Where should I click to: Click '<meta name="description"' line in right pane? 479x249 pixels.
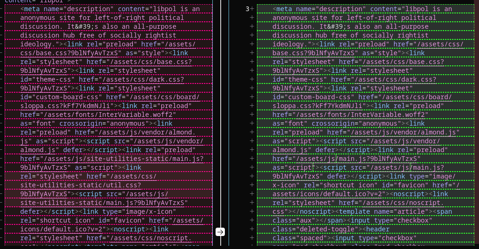pyautogui.click(x=362, y=9)
